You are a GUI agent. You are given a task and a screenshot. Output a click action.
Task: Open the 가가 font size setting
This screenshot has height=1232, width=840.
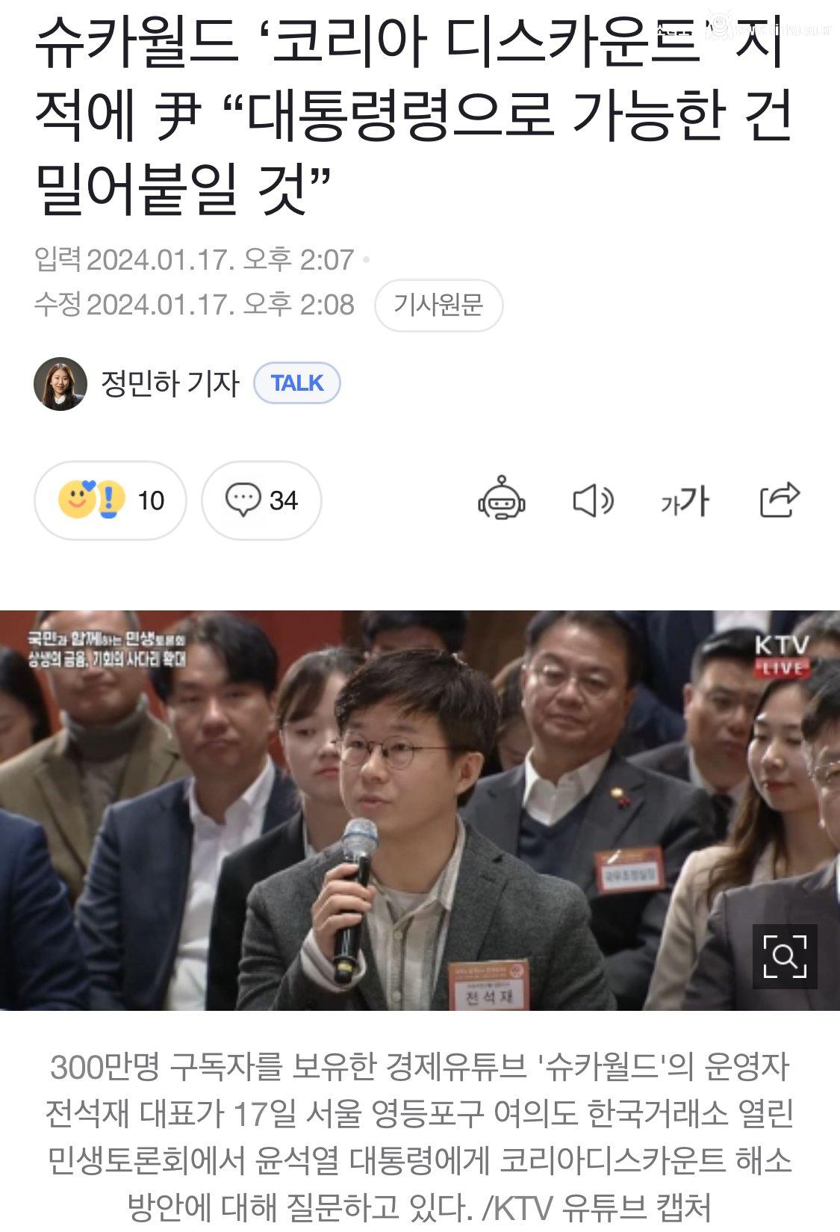685,501
